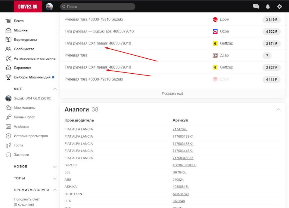Image resolution: width=289 pixels, height=208 pixels.
Task: Open CTR article CR0548
Action: (179, 201)
